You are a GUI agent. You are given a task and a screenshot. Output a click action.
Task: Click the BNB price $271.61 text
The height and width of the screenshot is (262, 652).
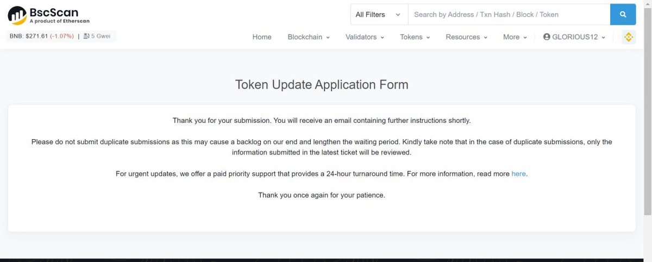(x=42, y=36)
